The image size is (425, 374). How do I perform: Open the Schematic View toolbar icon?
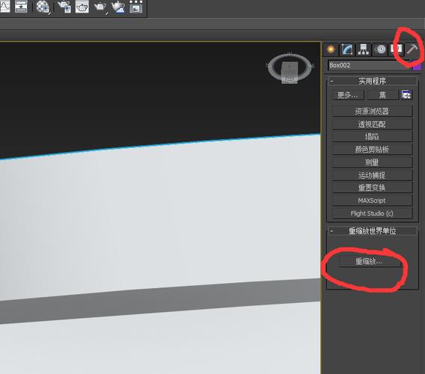tap(21, 7)
